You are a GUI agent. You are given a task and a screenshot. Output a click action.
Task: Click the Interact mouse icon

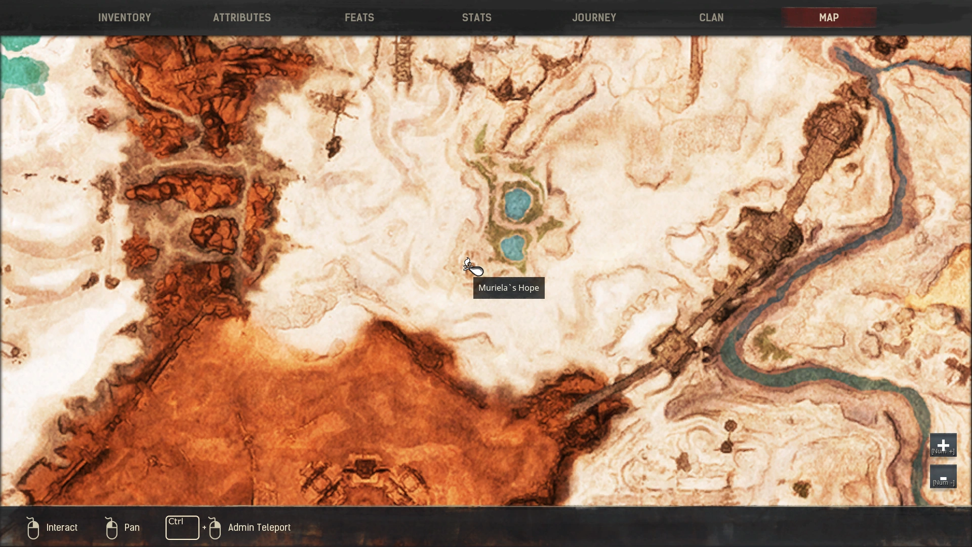click(33, 528)
